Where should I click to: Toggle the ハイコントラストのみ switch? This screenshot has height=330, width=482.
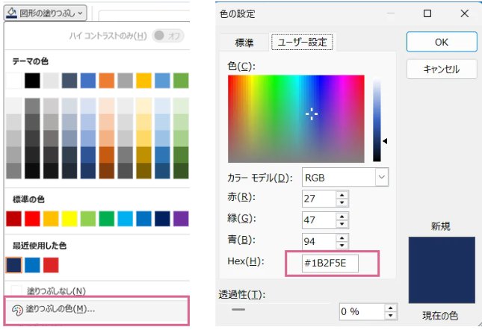tap(168, 36)
